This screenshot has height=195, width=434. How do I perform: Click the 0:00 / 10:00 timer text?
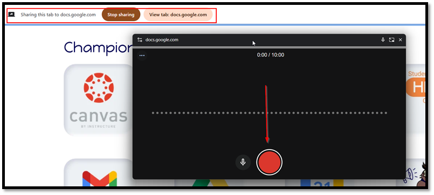coord(271,55)
